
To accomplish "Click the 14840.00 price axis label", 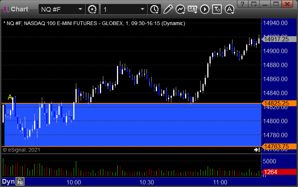I will point(275,93).
